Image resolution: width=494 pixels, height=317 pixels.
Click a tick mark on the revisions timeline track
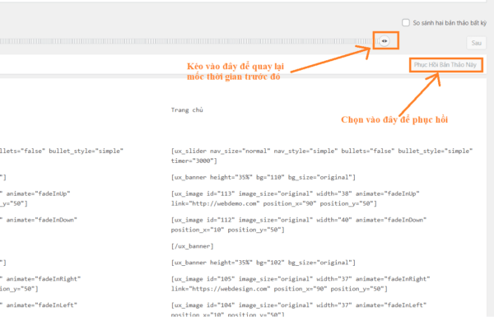pyautogui.click(x=189, y=41)
